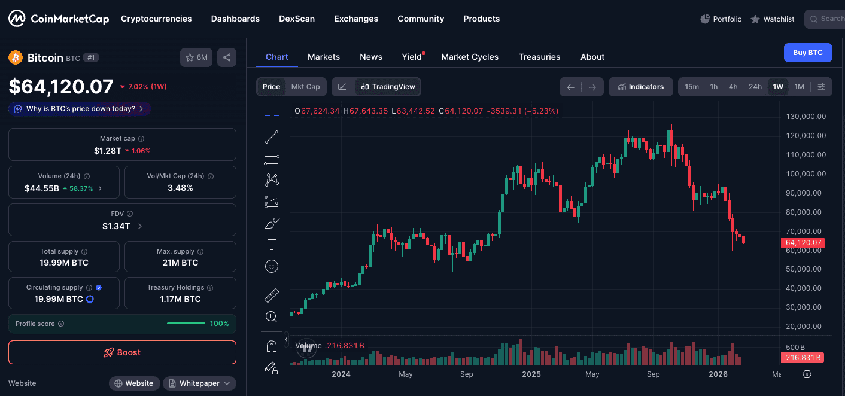Open "Why is BTC's price down today?"
Image resolution: width=845 pixels, height=396 pixels.
click(x=80, y=109)
